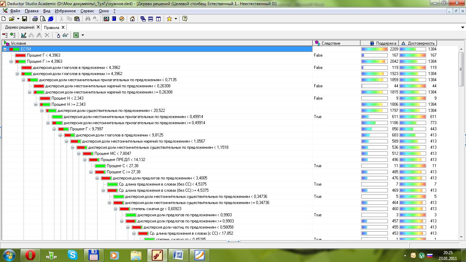The width and height of the screenshot is (466, 262).
Task: Sort by Условие column header
Action: coord(158,43)
